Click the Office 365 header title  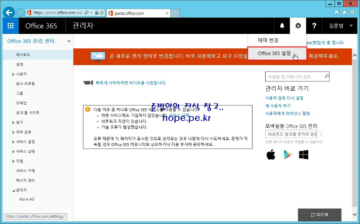pyautogui.click(x=41, y=26)
